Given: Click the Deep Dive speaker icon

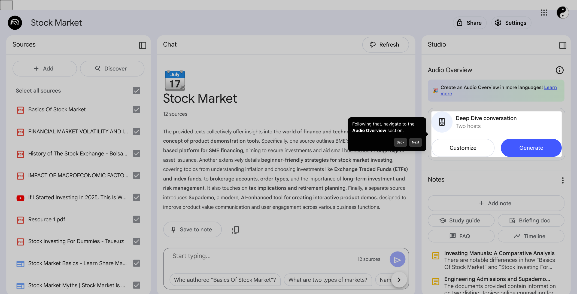Looking at the screenshot, I should tap(442, 122).
